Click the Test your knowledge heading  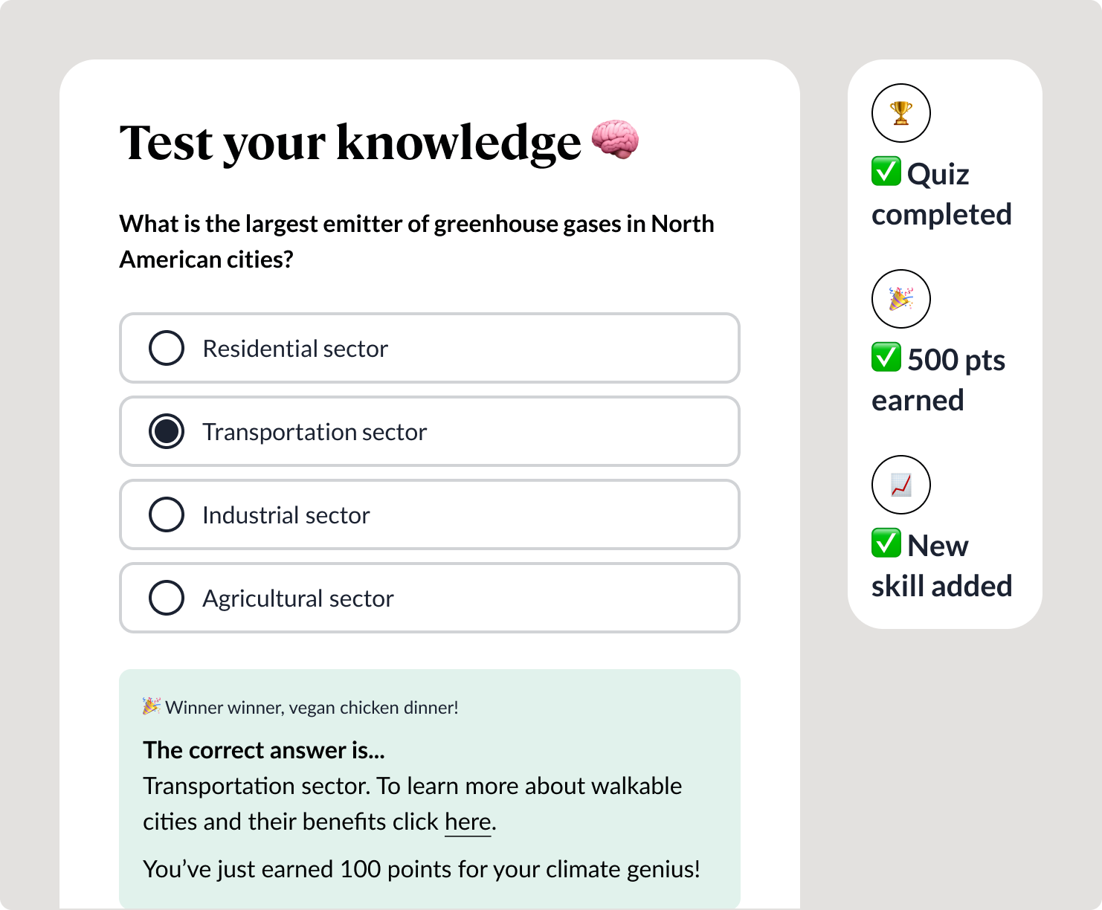tap(350, 142)
